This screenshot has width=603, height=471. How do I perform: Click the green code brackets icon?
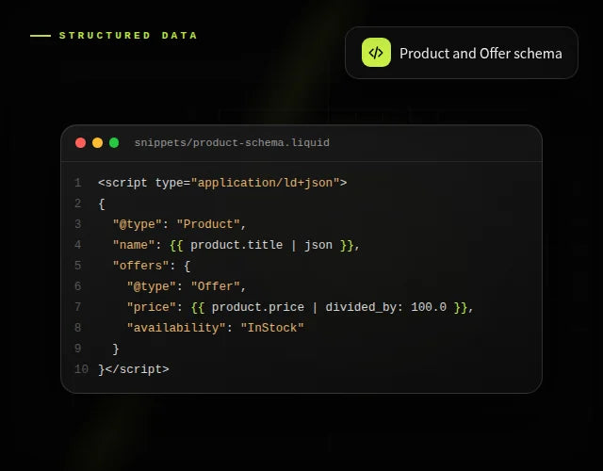pyautogui.click(x=376, y=53)
